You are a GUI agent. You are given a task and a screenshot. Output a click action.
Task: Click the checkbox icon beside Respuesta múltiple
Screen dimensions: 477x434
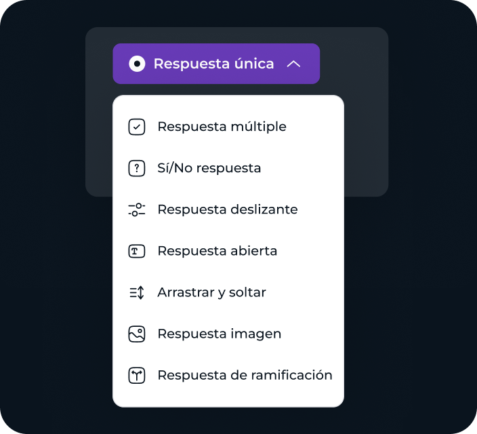tap(137, 127)
